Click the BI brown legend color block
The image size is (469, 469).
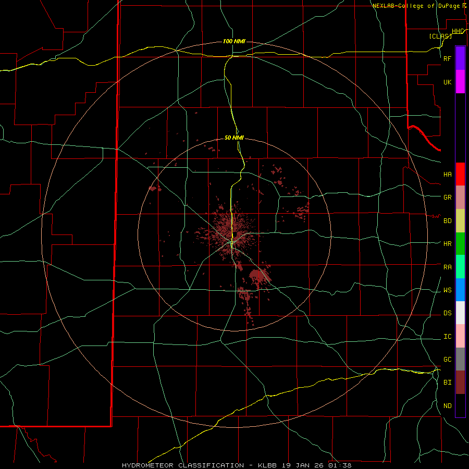coord(460,382)
